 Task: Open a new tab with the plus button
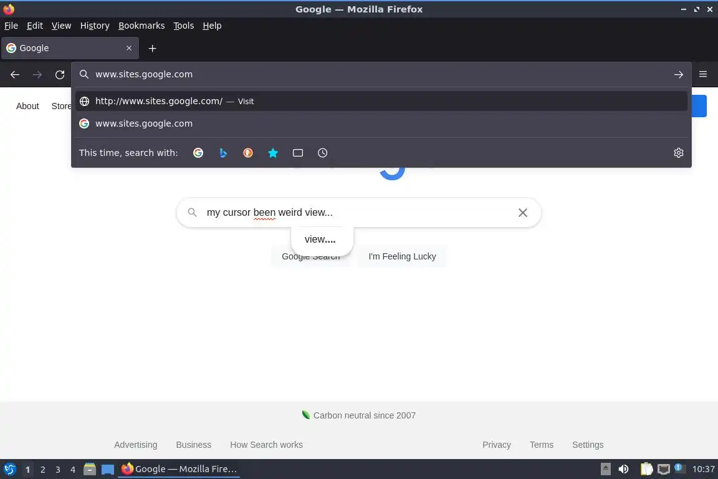(x=153, y=48)
